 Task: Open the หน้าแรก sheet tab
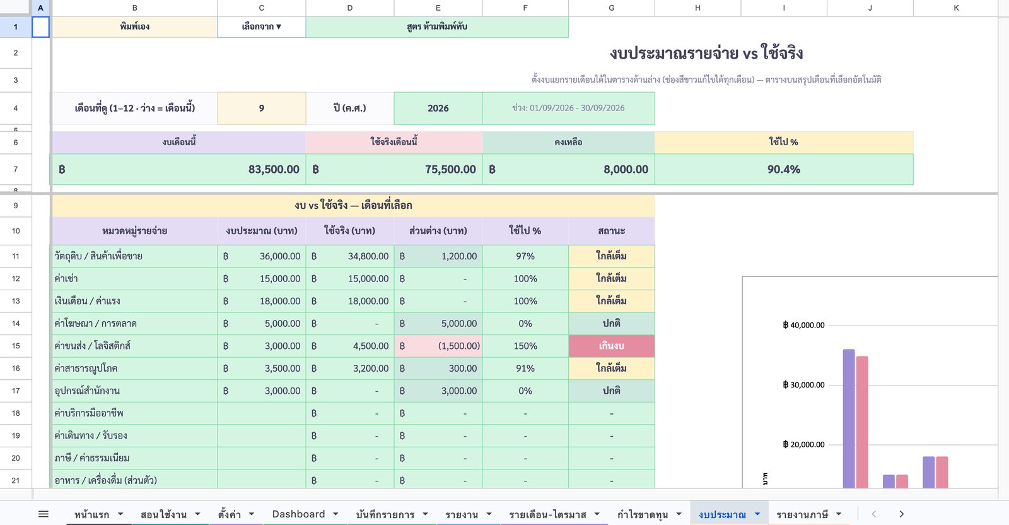91,514
